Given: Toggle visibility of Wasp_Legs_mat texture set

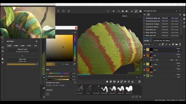Looking at the screenshot, I should 144,36.
